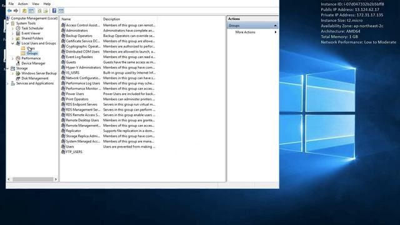Click the Backup Operators group icon

click(63, 36)
